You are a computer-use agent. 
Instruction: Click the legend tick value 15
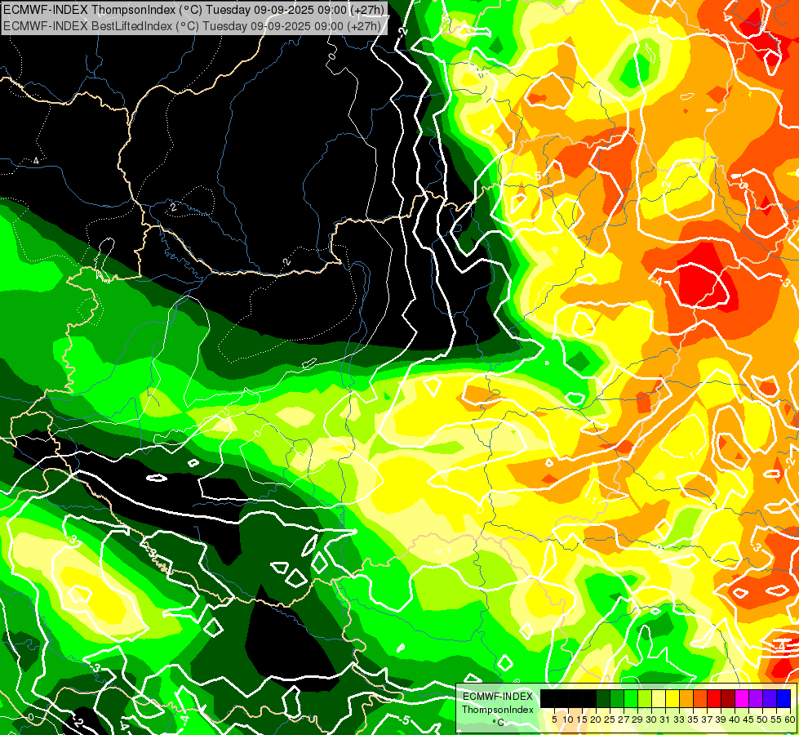pos(582,719)
